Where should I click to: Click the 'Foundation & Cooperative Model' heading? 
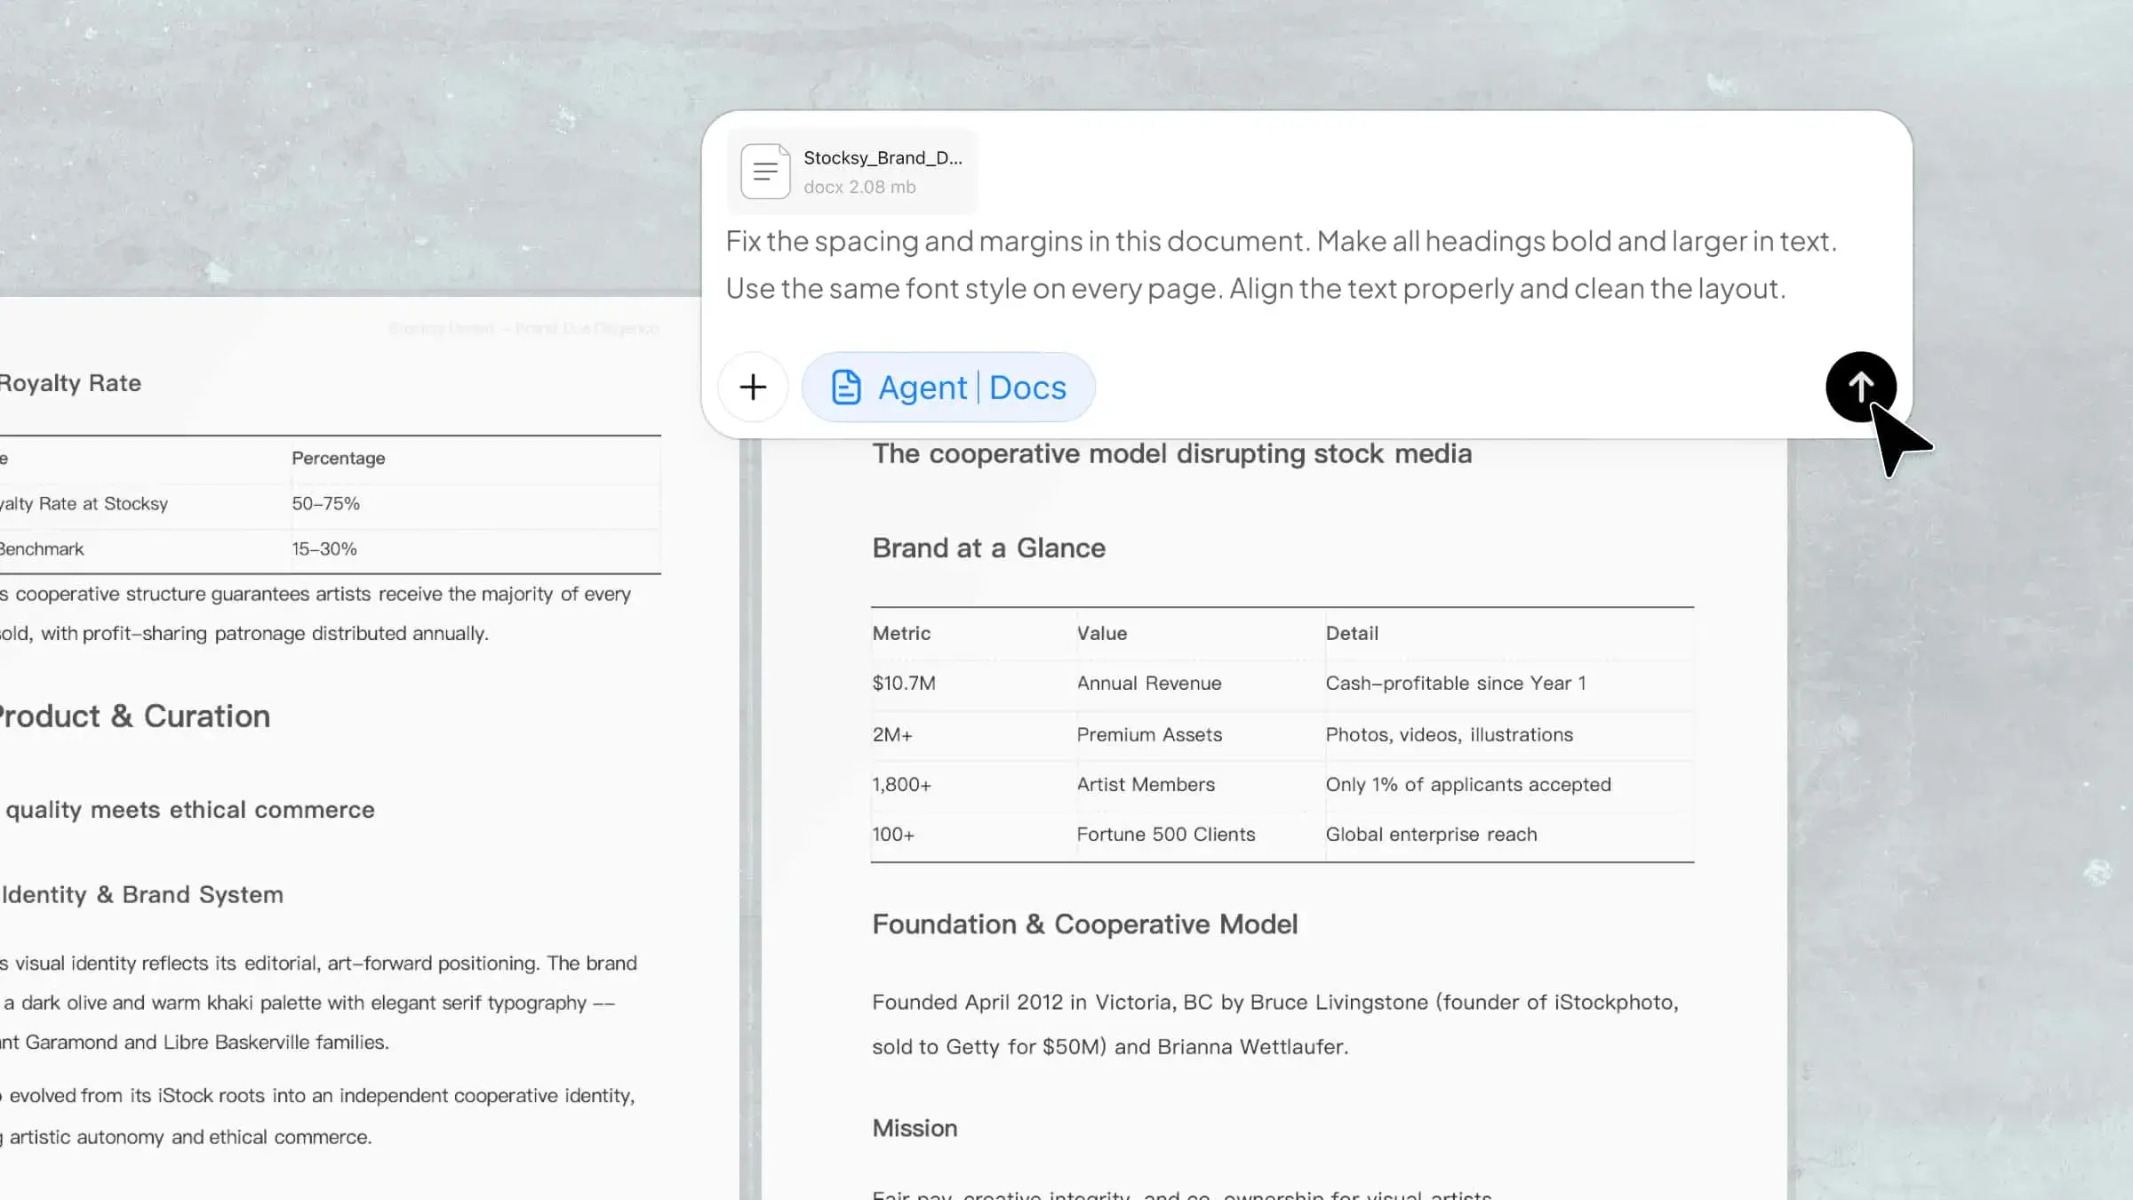click(x=1084, y=924)
